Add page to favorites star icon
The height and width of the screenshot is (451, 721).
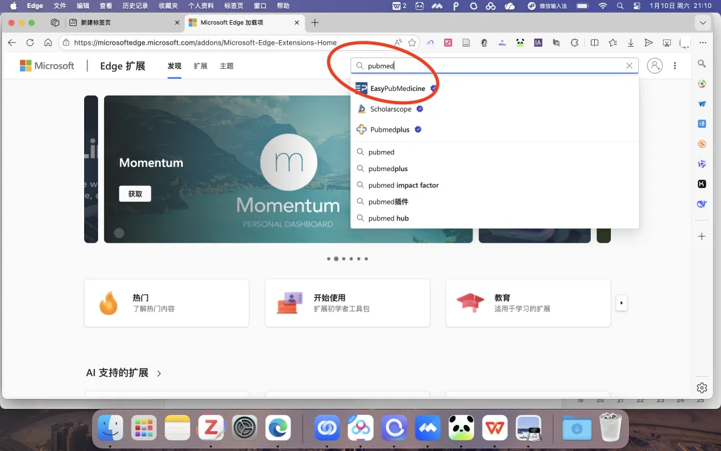412,42
